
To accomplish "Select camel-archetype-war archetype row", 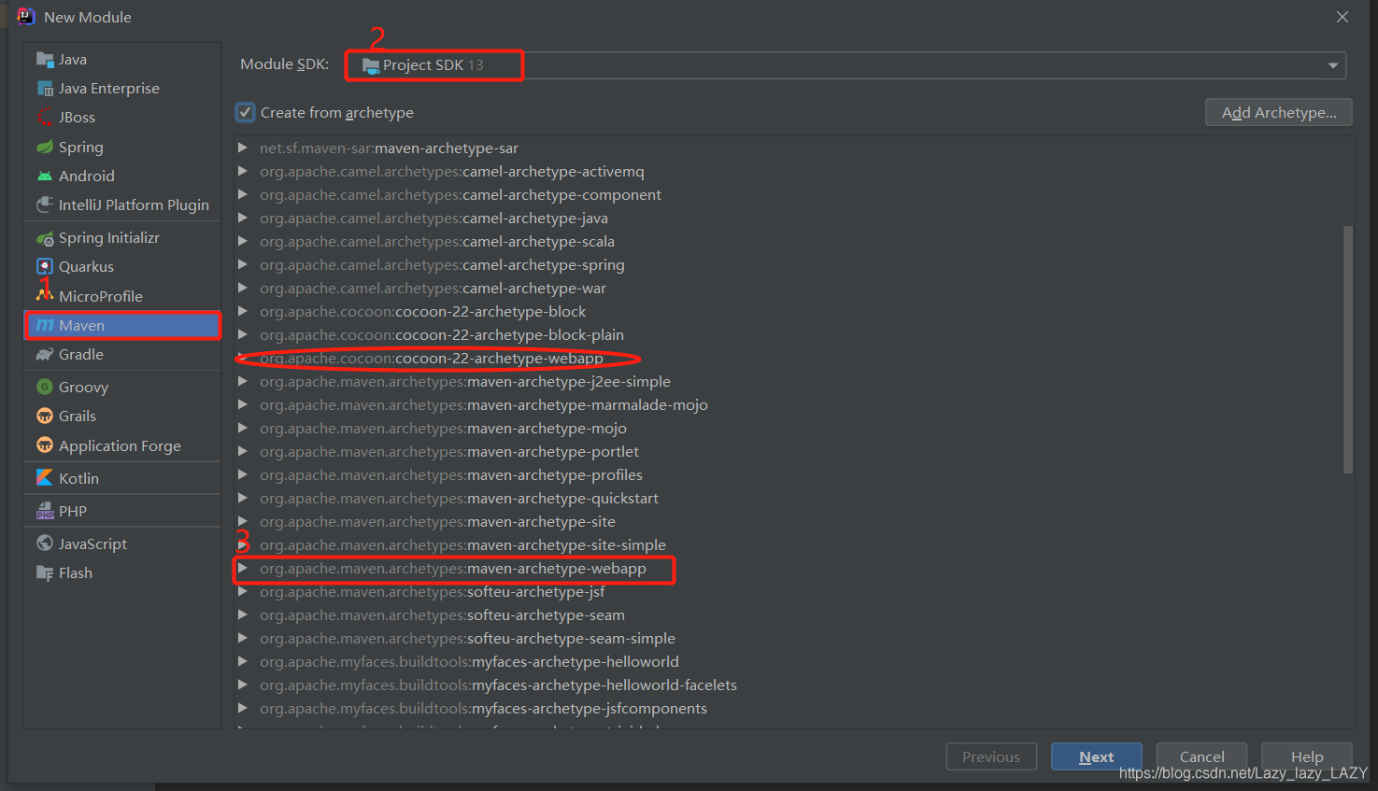I will 794,288.
